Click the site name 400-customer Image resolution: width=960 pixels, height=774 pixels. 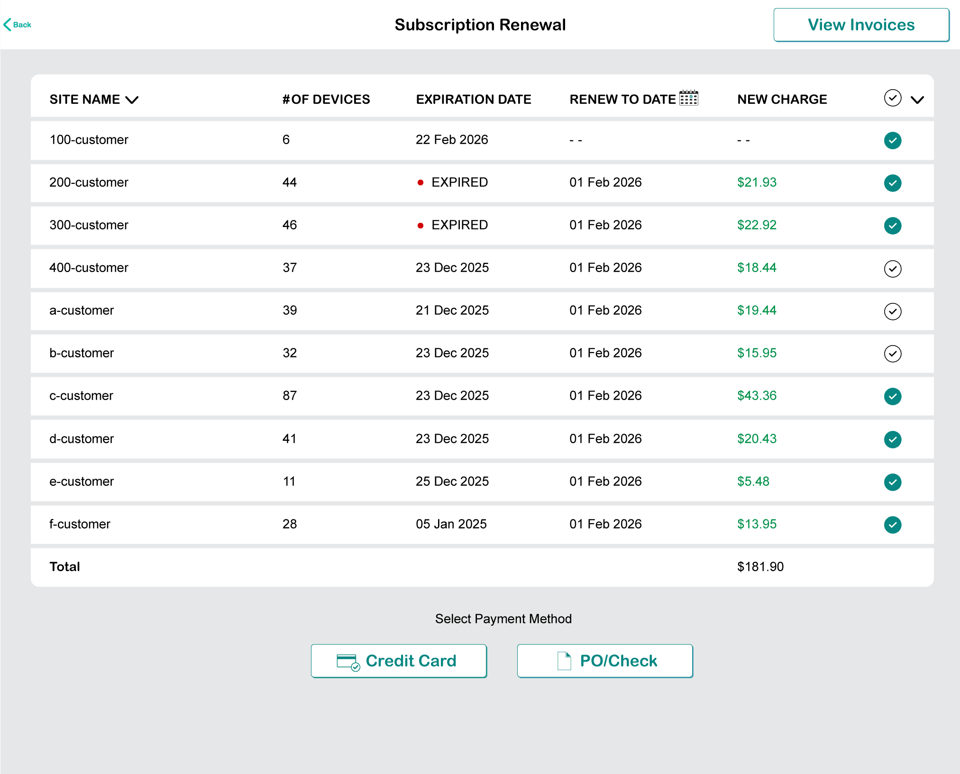(x=89, y=268)
